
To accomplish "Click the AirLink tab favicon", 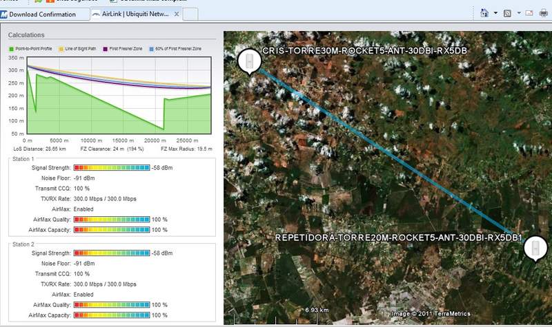I will tap(96, 14).
